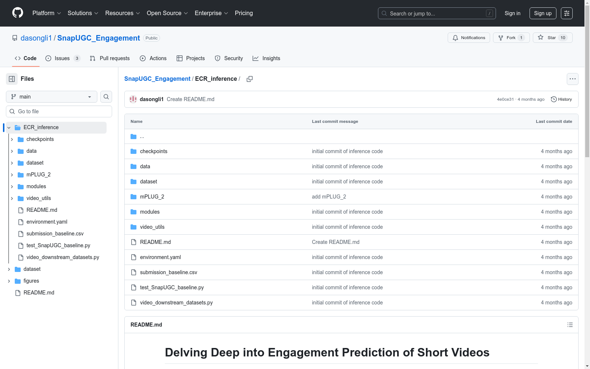View commit History
The width and height of the screenshot is (590, 369).
coord(561,99)
